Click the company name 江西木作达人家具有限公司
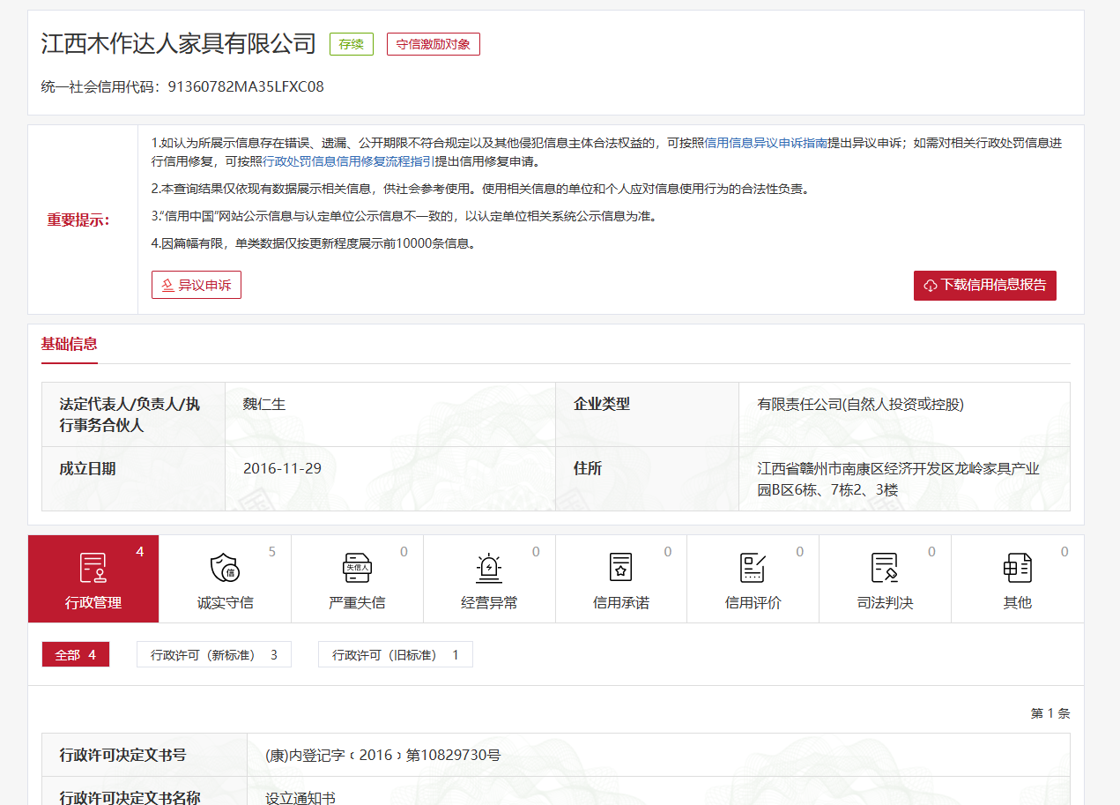The width and height of the screenshot is (1120, 805). click(179, 43)
